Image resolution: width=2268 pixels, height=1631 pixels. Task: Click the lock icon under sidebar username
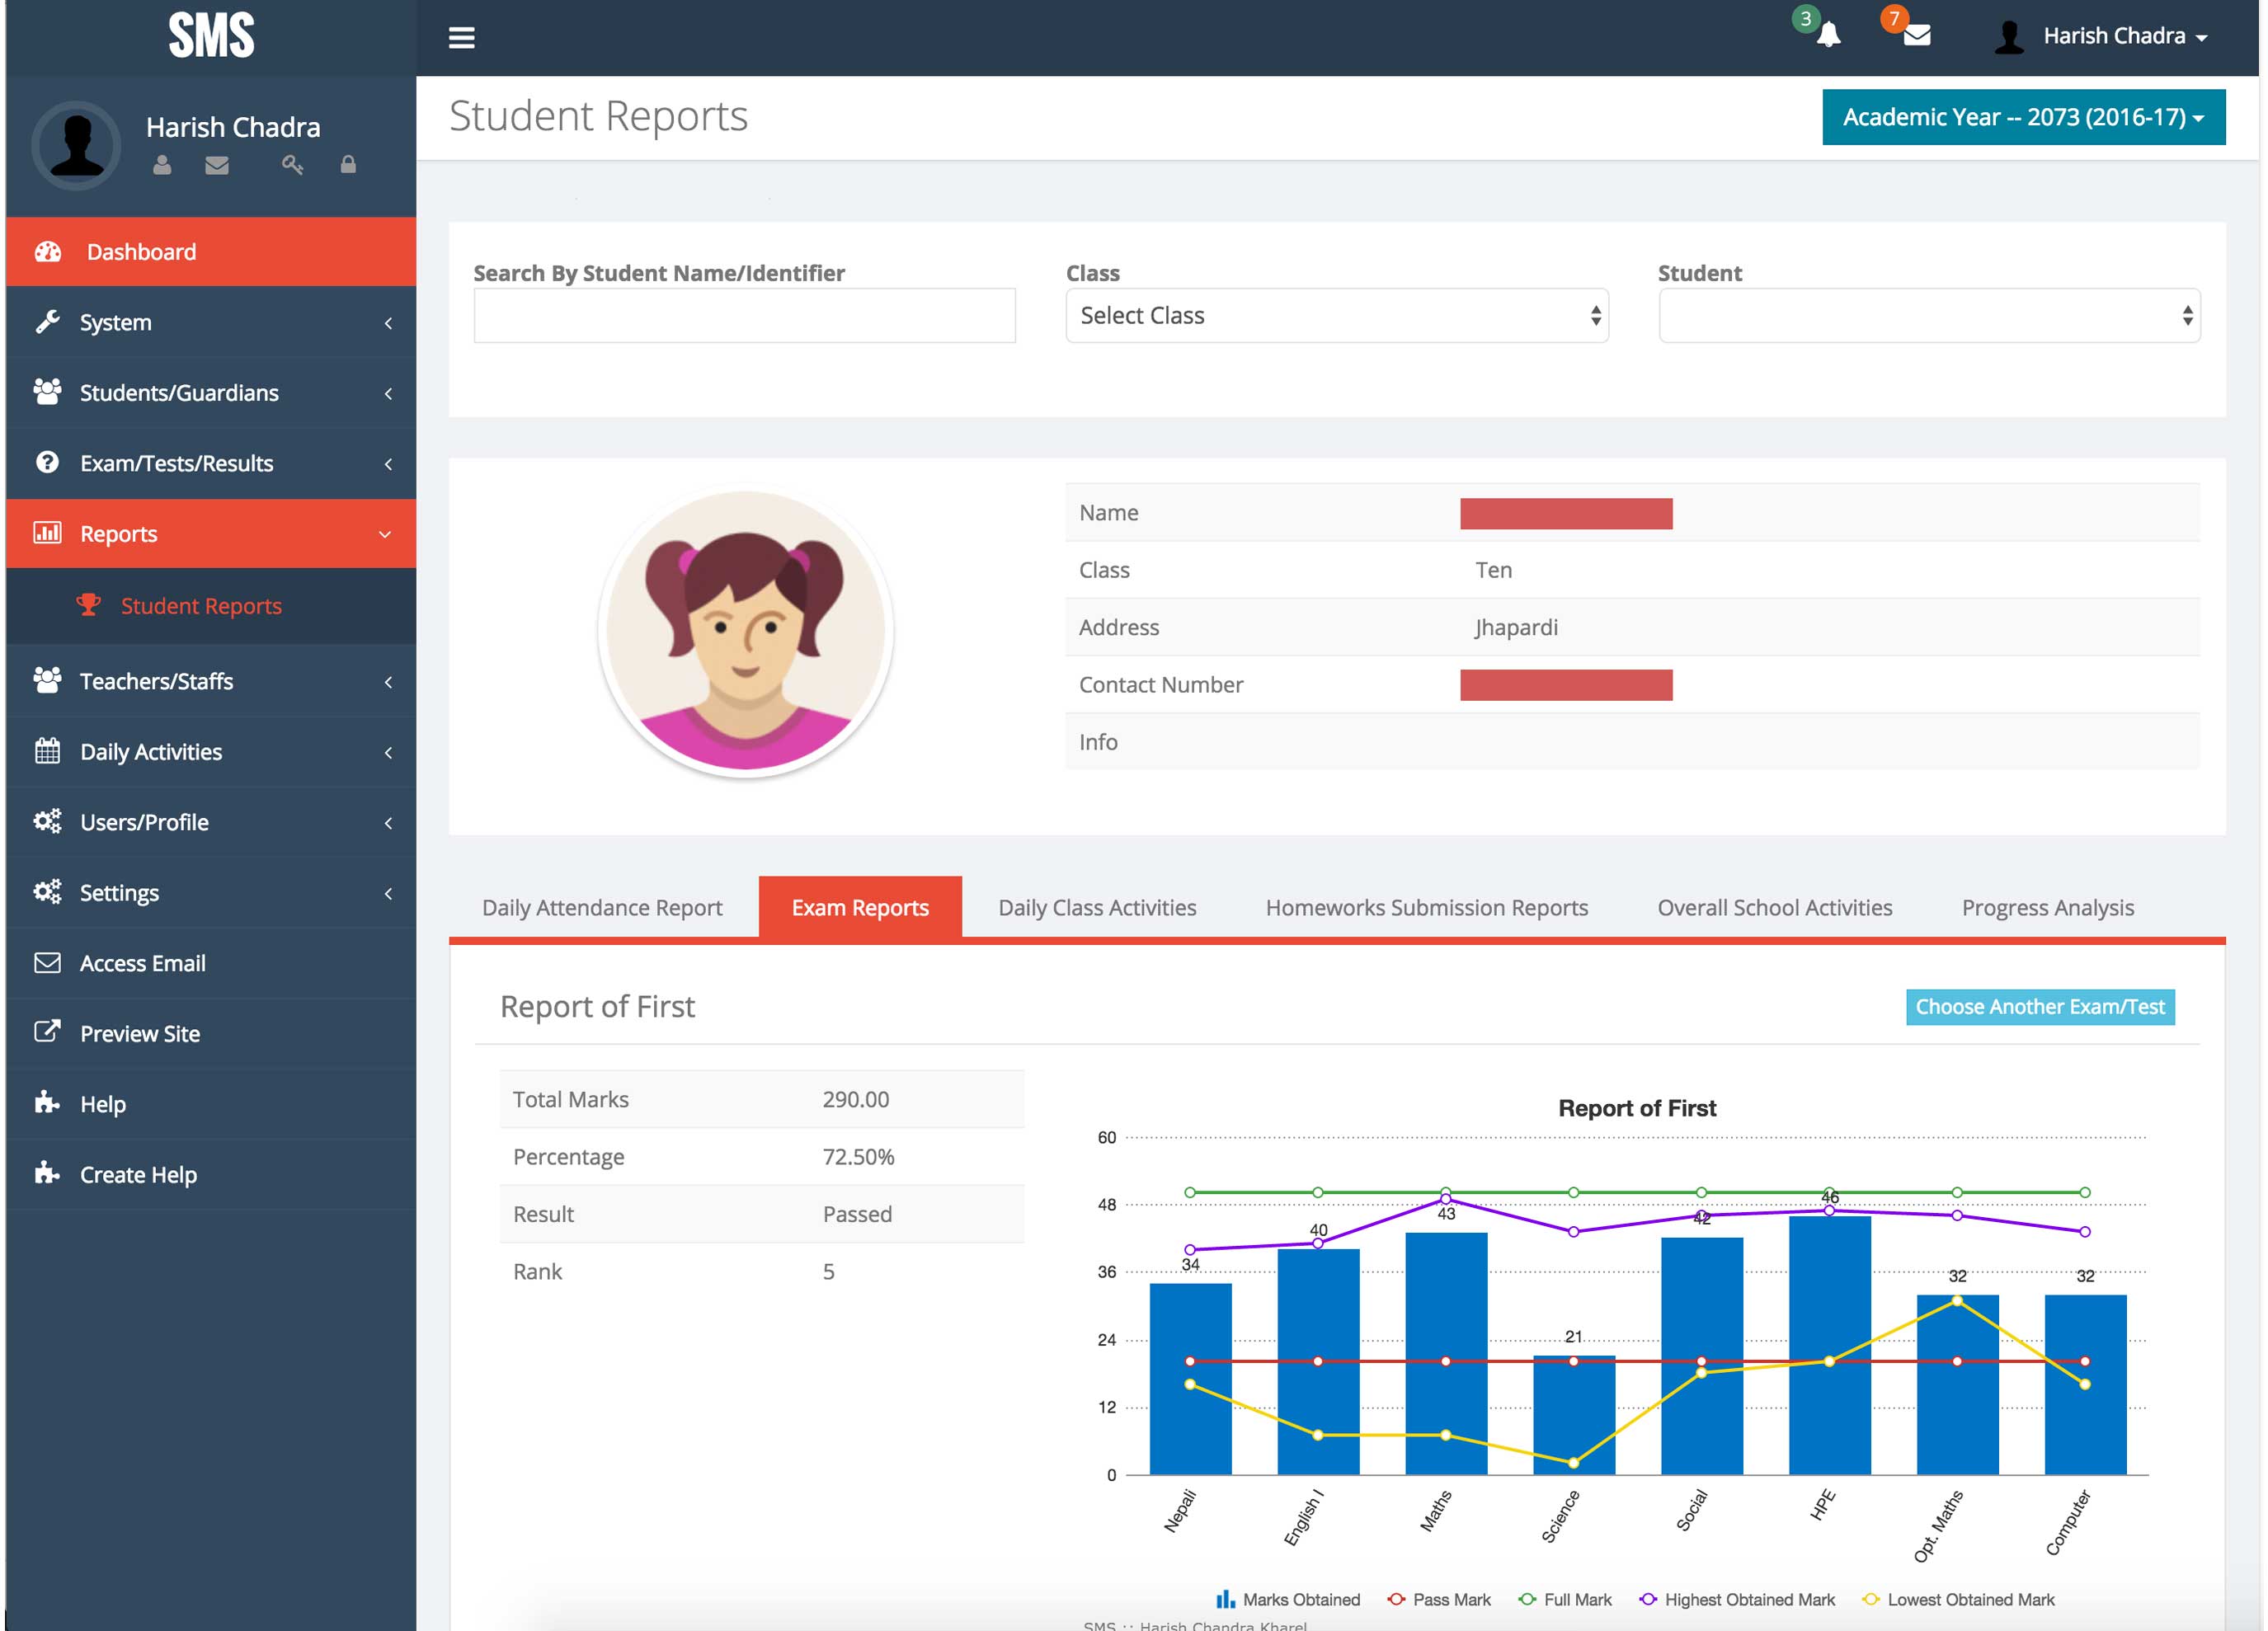coord(348,165)
